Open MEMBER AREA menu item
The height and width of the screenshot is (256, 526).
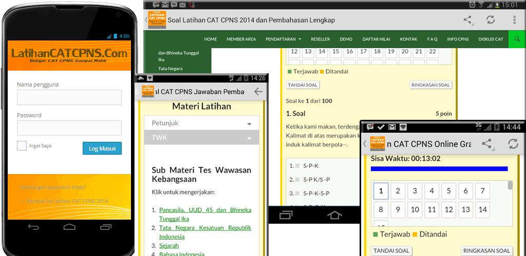pyautogui.click(x=241, y=39)
